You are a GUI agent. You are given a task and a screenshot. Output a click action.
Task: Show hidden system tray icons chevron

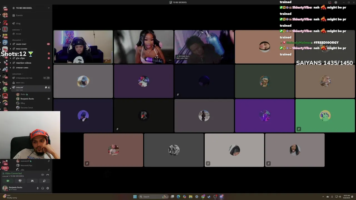coord(323,197)
